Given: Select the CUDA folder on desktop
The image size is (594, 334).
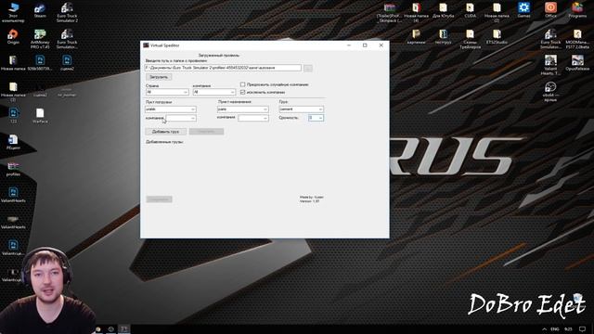Looking at the screenshot, I should [x=471, y=10].
